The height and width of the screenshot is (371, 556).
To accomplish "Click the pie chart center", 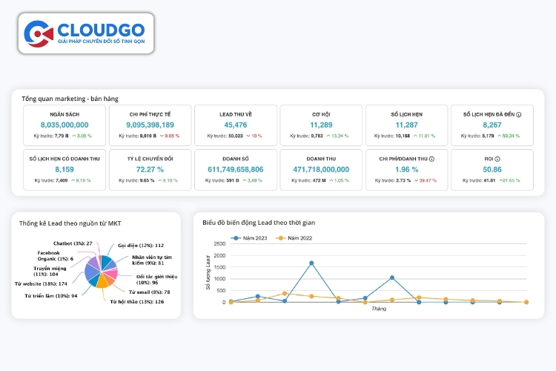I will click(102, 272).
